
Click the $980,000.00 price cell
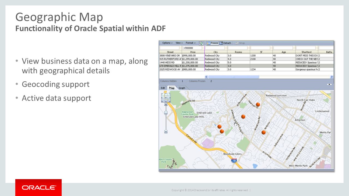tap(193, 69)
